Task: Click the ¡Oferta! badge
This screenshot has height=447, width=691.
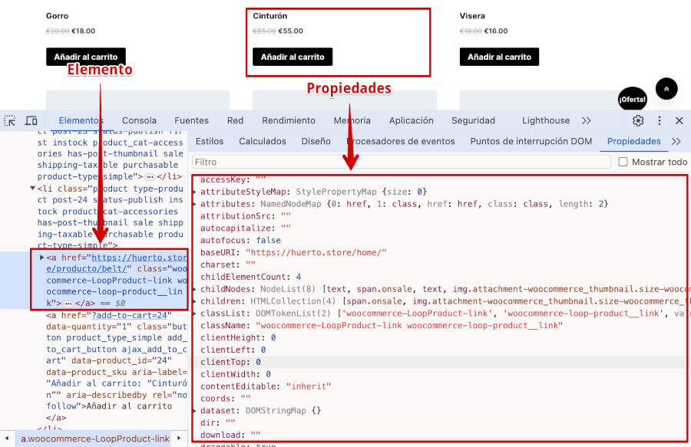Action: coord(633,99)
